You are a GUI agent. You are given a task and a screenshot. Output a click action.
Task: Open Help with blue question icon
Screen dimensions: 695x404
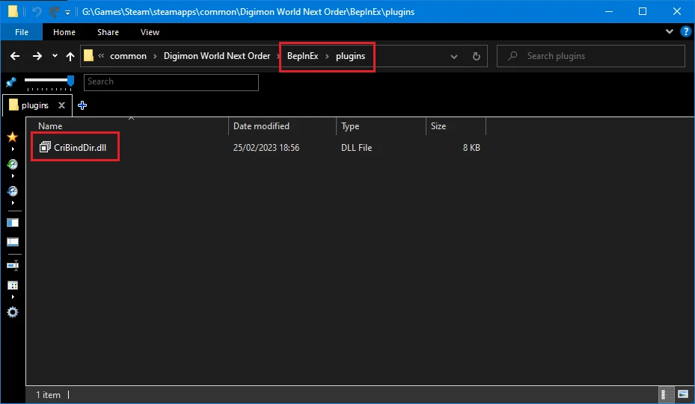(686, 31)
